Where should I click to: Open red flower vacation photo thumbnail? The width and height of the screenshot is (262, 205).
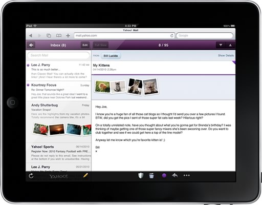(41, 129)
